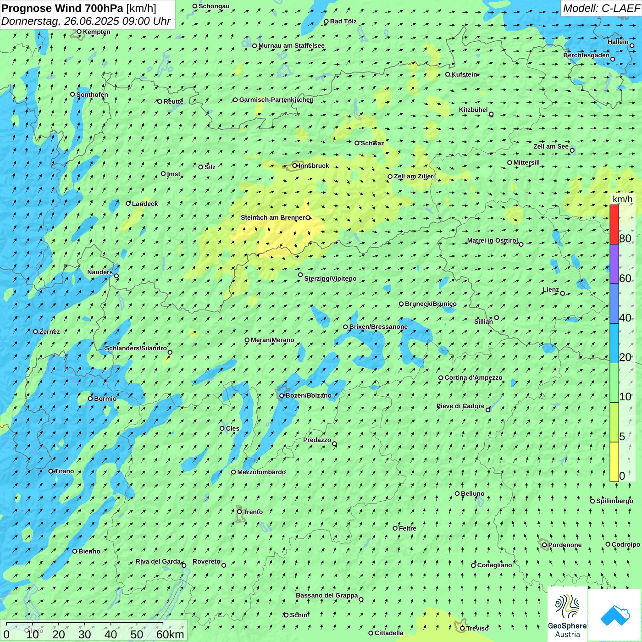Click the Treviso city marker
642x642 pixels.
point(462,628)
